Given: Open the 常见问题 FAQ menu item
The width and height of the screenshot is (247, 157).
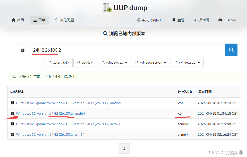Looking at the screenshot, I should point(64,20).
